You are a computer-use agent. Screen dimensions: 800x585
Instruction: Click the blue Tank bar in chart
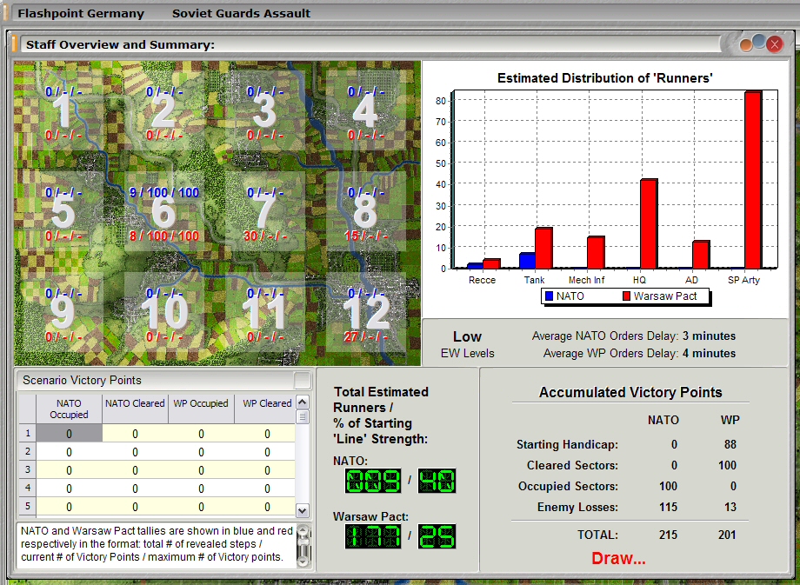point(527,261)
